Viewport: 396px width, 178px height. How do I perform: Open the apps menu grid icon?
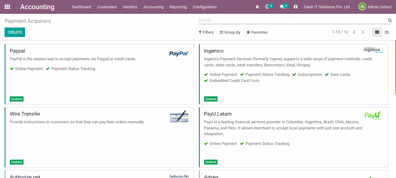pyautogui.click(x=7, y=7)
